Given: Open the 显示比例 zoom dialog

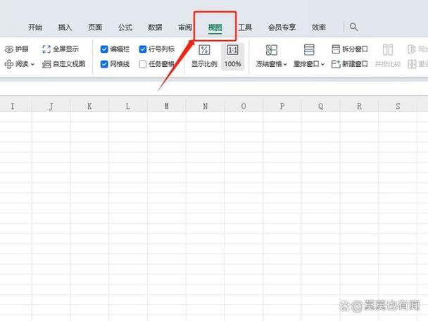Looking at the screenshot, I should [204, 56].
